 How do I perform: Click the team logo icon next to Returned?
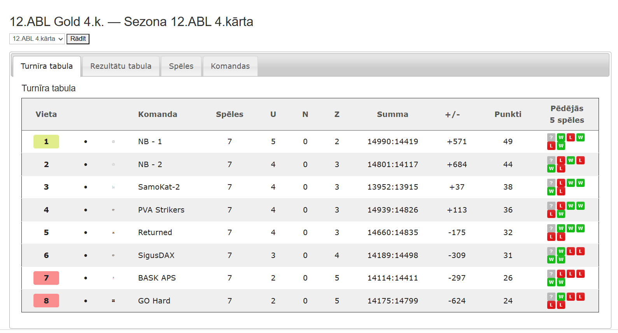[x=113, y=233]
